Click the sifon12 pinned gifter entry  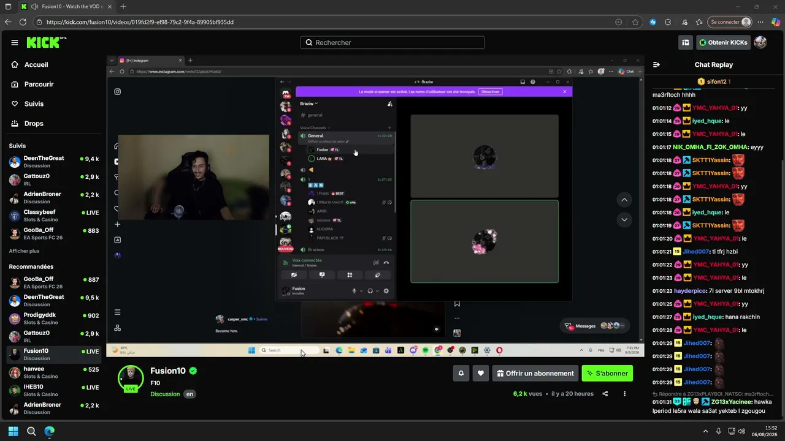(714, 81)
